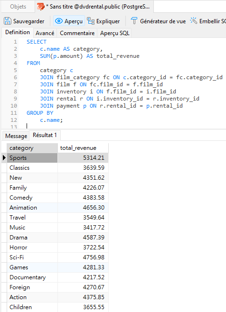Select the Foreign category cell
The height and width of the screenshot is (312, 226).
point(32,287)
